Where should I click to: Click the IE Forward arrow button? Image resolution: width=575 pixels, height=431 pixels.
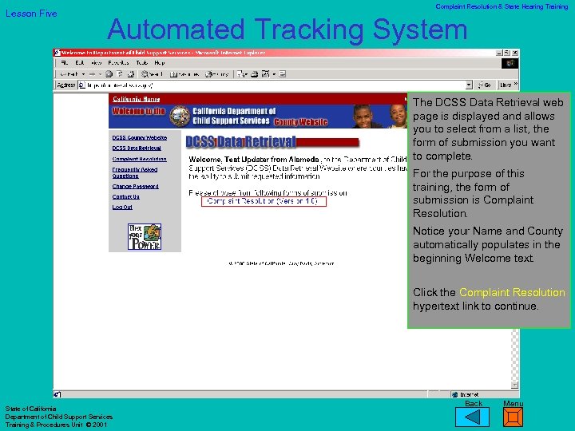92,74
